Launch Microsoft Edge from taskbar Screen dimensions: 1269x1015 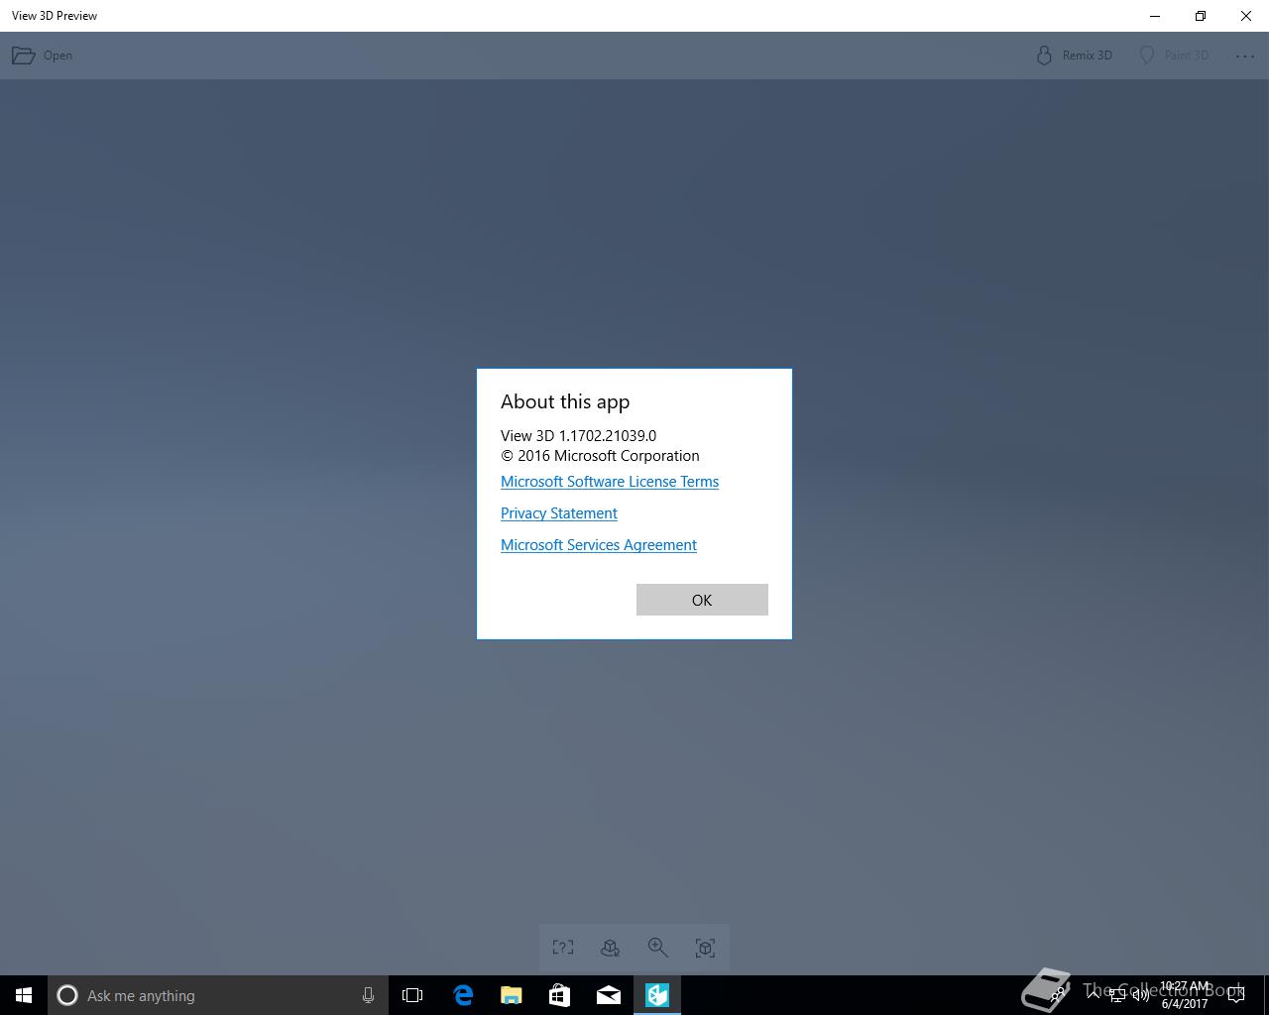point(463,995)
